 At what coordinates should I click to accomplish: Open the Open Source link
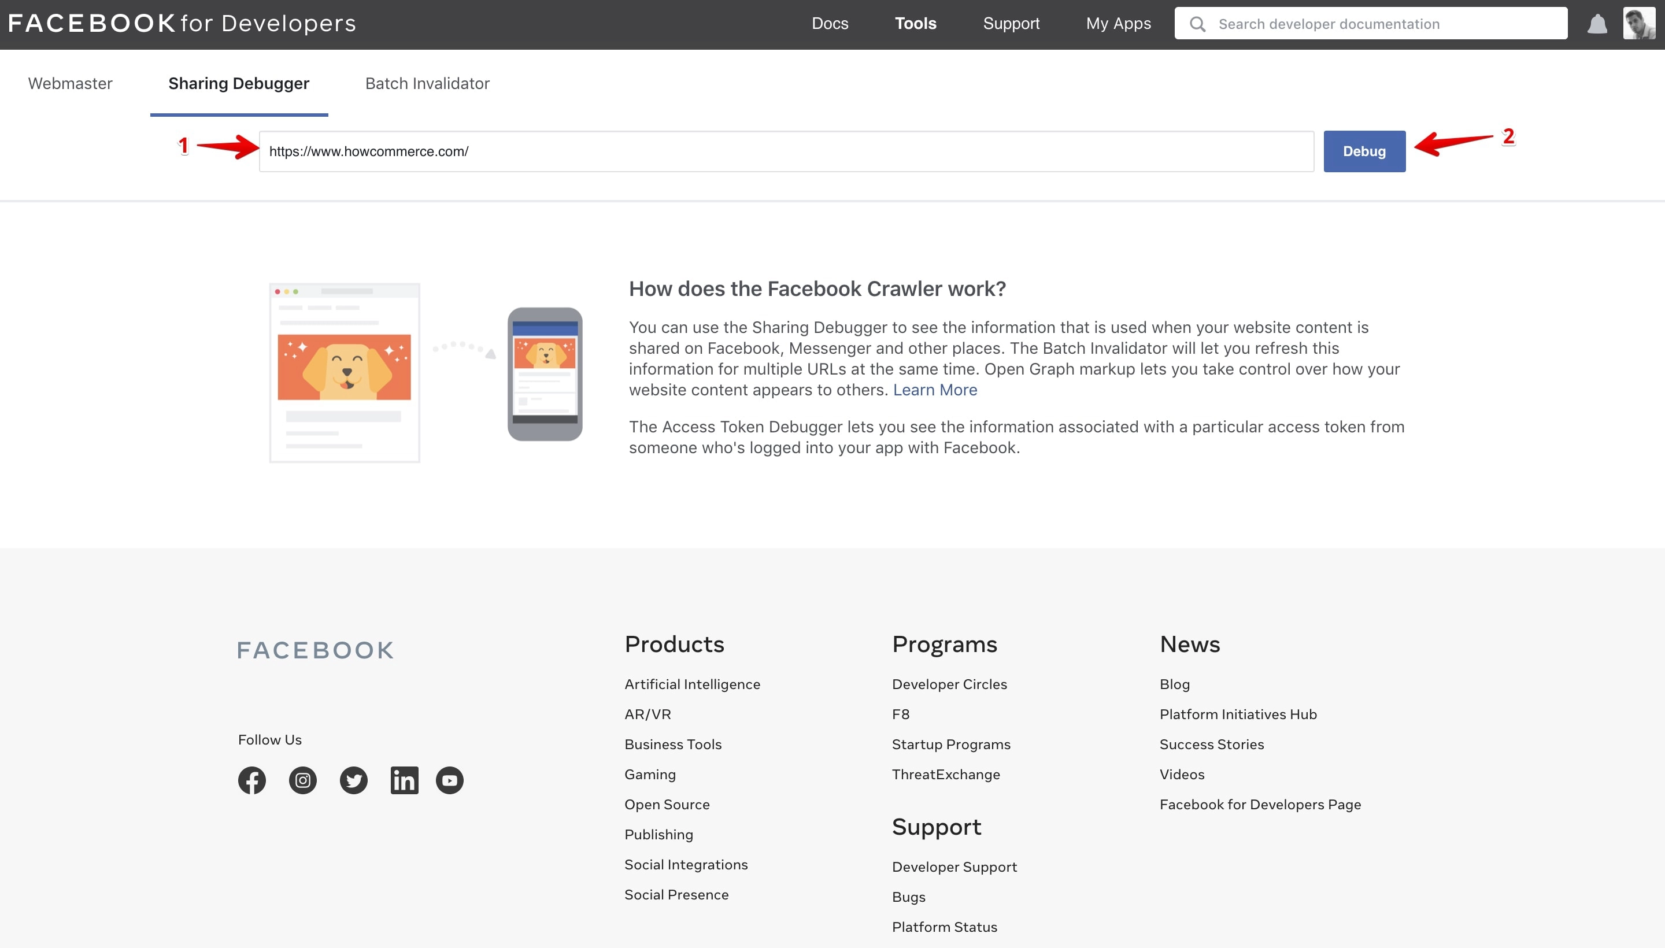point(667,804)
